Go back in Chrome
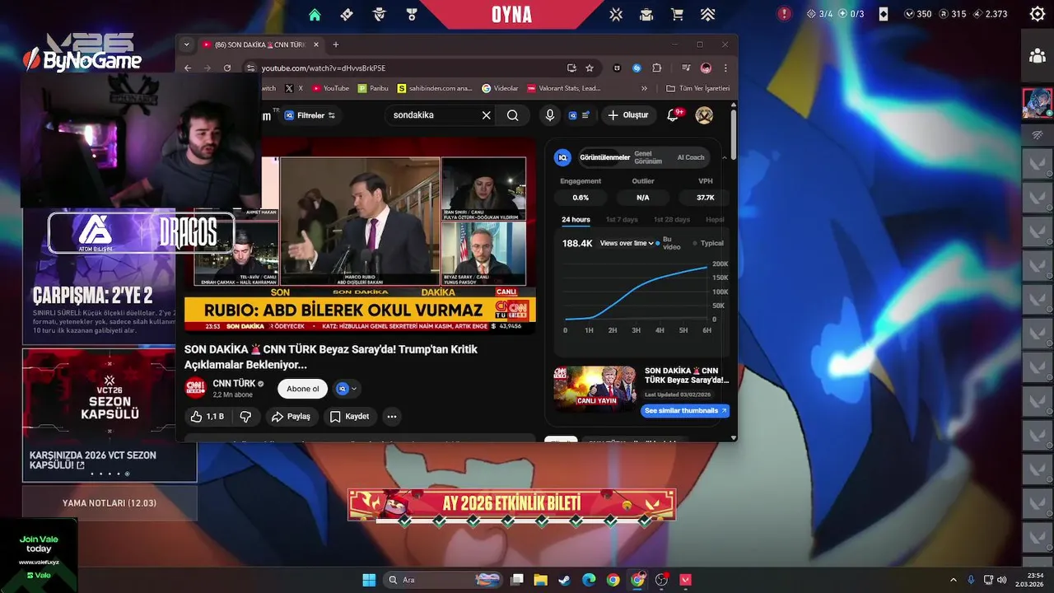Image resolution: width=1054 pixels, height=593 pixels. (188, 68)
